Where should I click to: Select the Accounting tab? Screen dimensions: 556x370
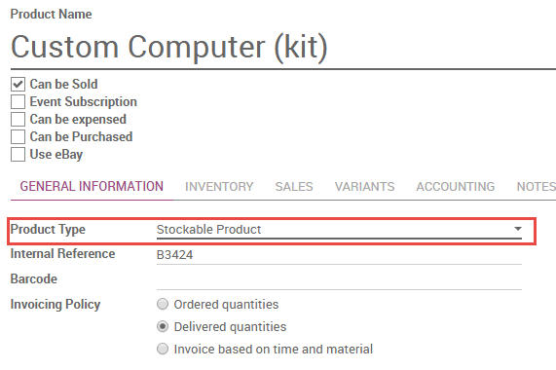(x=456, y=186)
